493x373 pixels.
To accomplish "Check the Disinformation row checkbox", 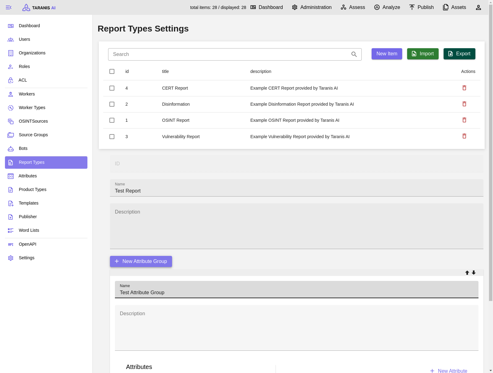I will click(x=112, y=104).
